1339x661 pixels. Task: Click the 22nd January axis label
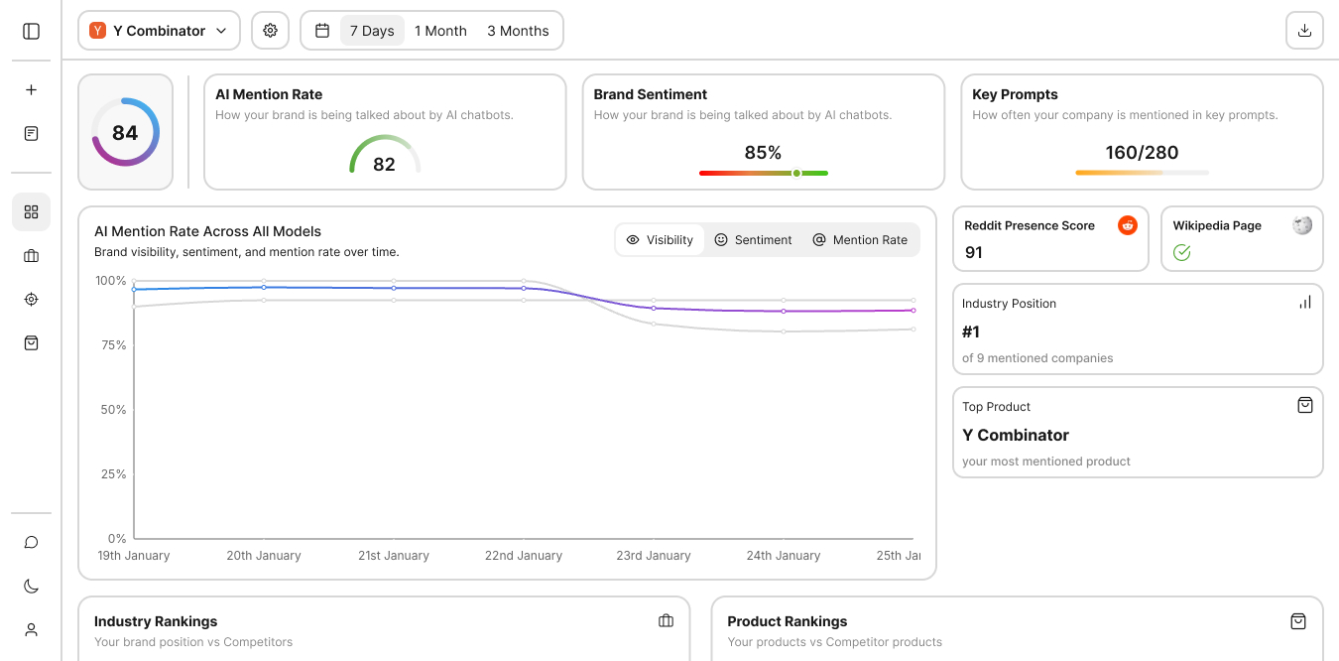point(524,556)
